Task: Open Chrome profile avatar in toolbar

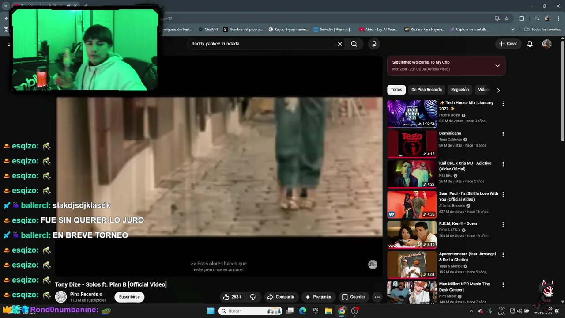Action: point(547,19)
